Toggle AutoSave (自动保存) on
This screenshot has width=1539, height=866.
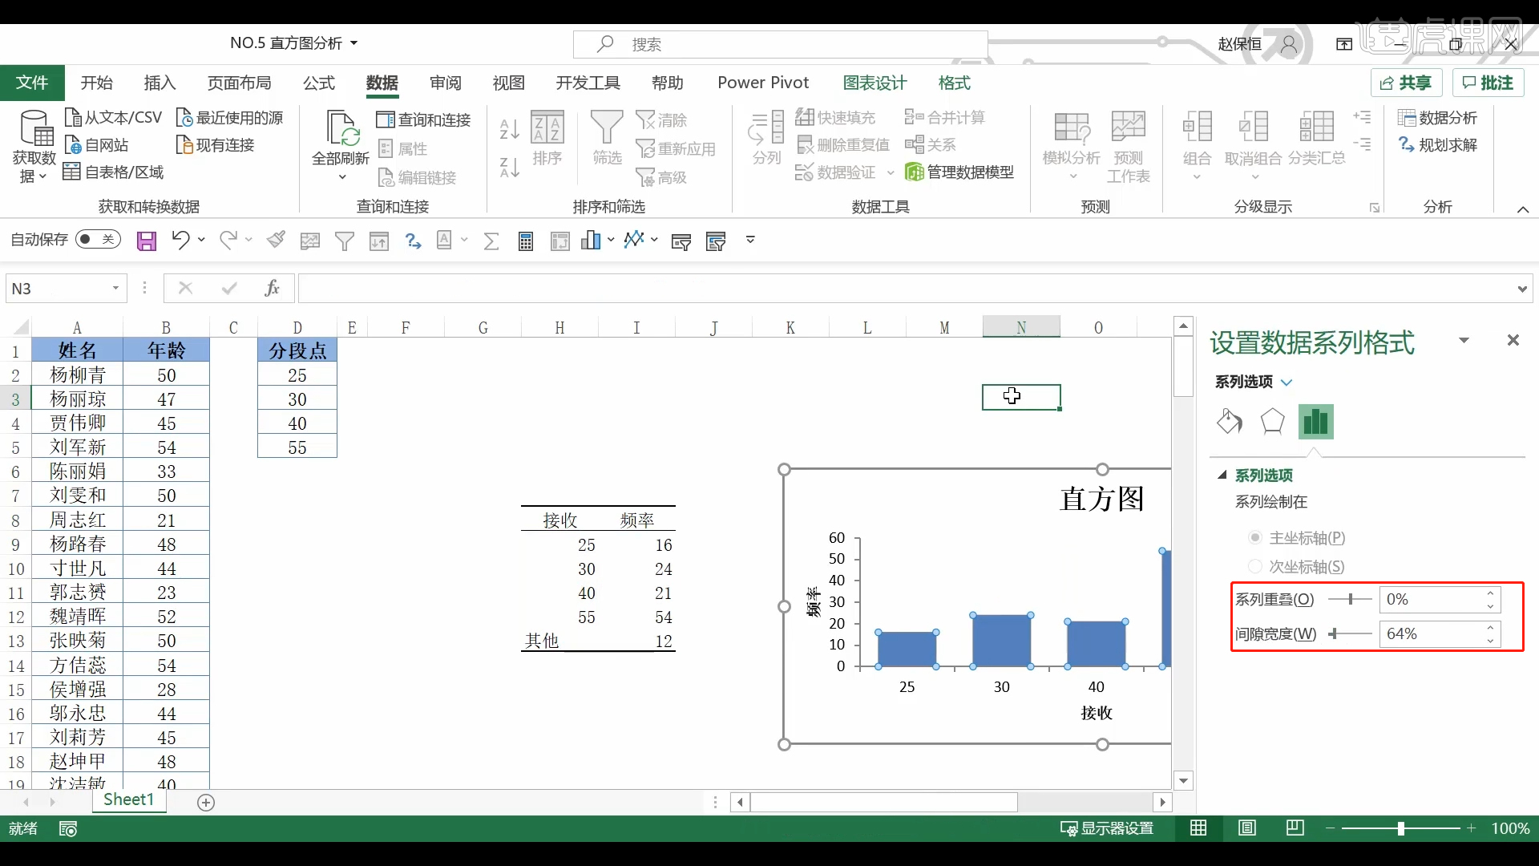coord(97,239)
